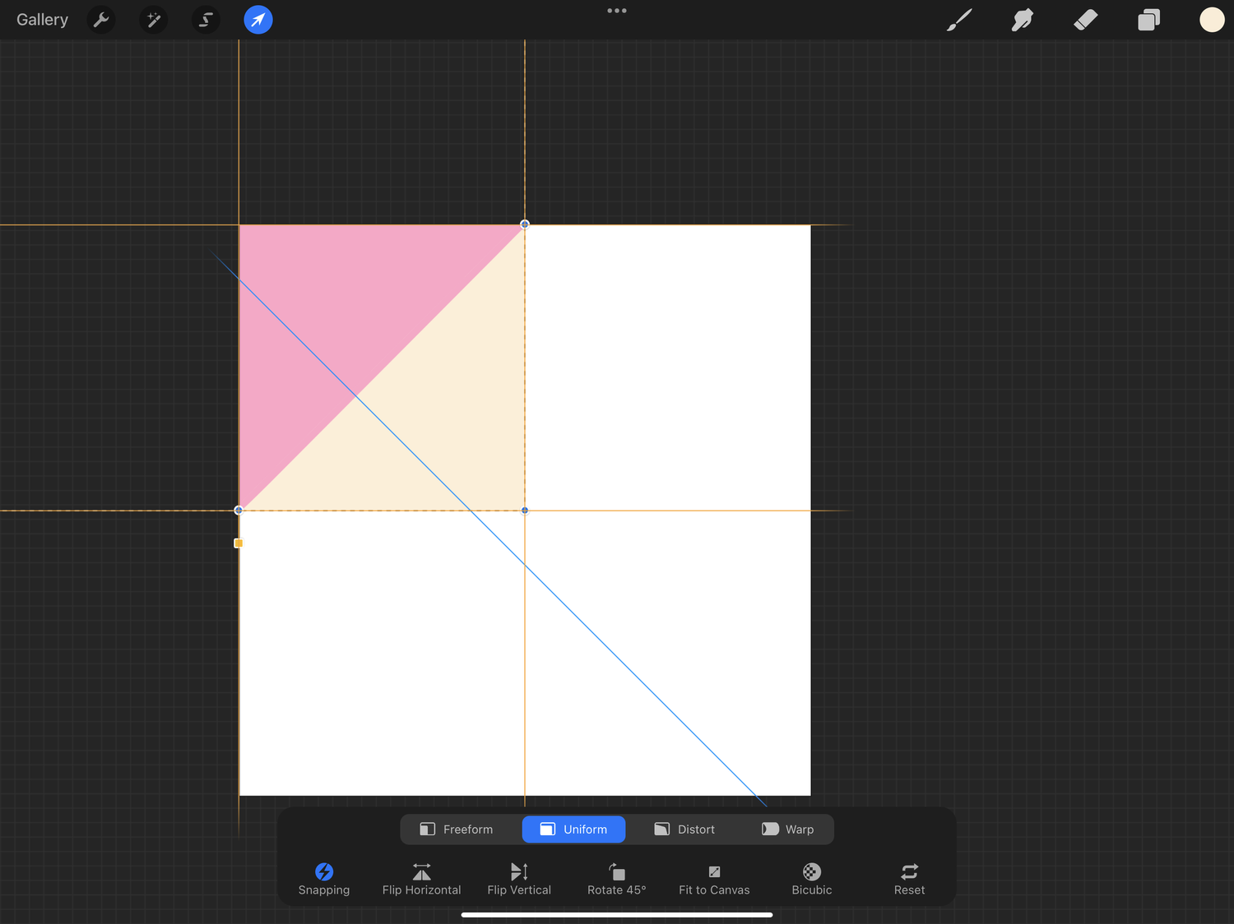The image size is (1234, 924).
Task: Activate the Selection tool
Action: click(x=206, y=19)
